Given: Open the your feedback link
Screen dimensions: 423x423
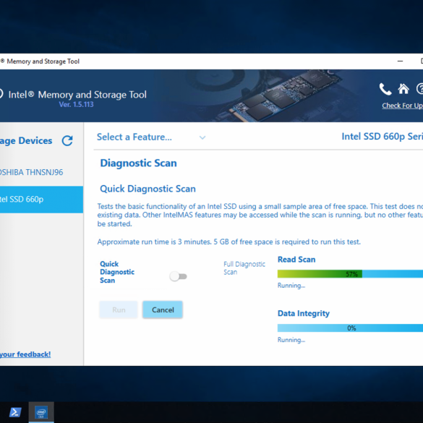Looking at the screenshot, I should point(25,354).
